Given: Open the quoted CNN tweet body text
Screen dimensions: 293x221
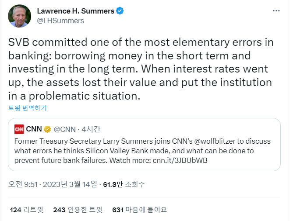Looking at the screenshot, I should (x=131, y=150).
